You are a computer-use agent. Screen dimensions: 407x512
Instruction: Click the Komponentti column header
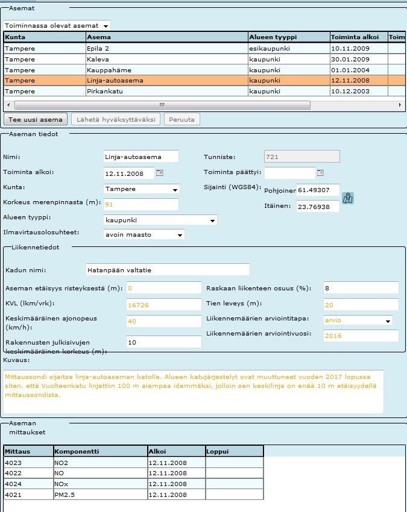tap(100, 451)
